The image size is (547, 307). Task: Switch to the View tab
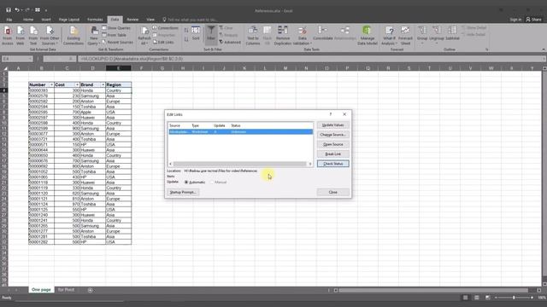150,20
